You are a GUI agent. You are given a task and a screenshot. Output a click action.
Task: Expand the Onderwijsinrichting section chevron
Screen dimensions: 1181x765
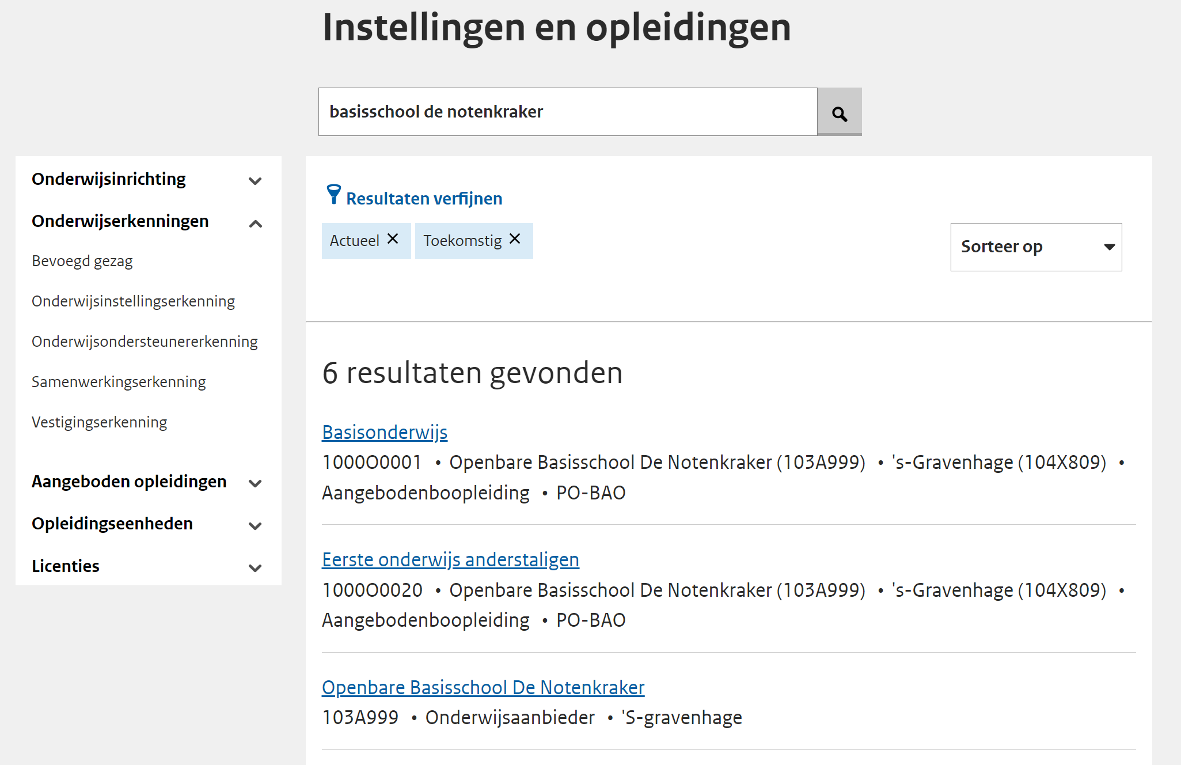coord(255,181)
